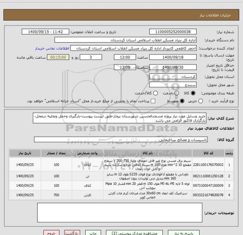Click the remaining time field 00:15:00

tap(58, 57)
